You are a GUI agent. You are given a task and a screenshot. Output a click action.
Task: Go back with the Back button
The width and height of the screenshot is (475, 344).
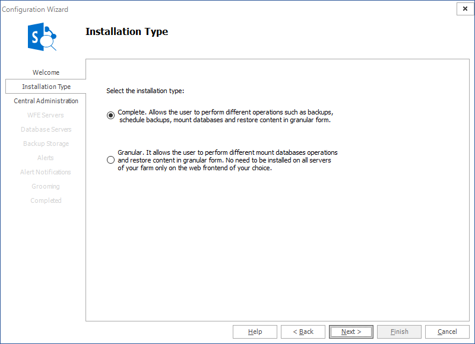coord(303,332)
